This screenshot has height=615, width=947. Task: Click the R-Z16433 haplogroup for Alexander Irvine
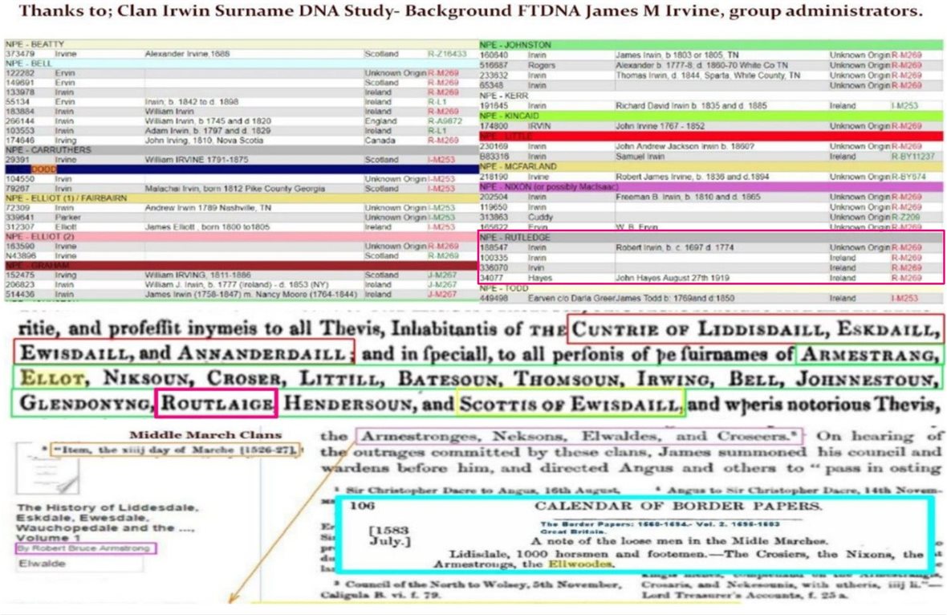click(447, 54)
